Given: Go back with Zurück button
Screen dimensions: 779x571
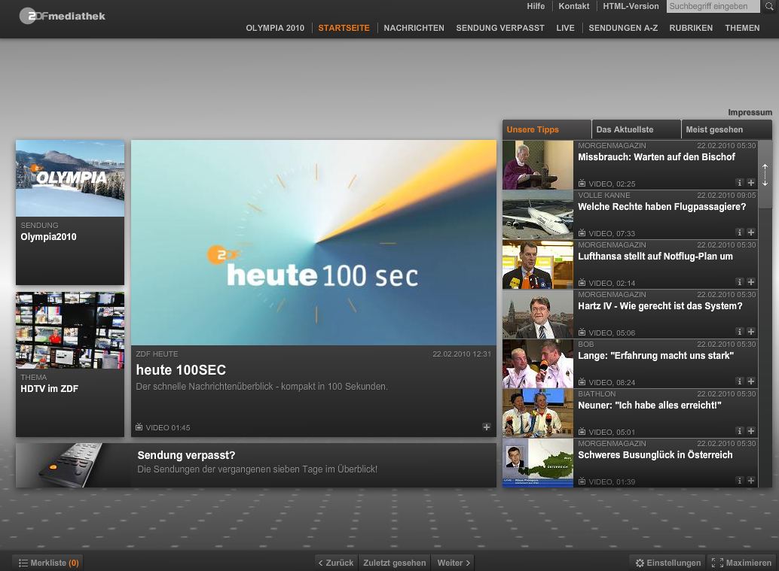Looking at the screenshot, I should [x=336, y=563].
